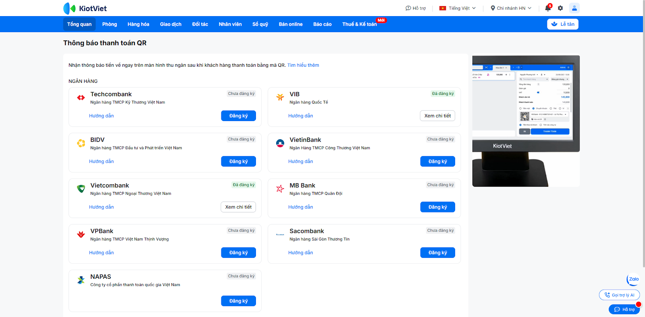
Task: Register BIDV with Đăng ký
Action: point(239,161)
